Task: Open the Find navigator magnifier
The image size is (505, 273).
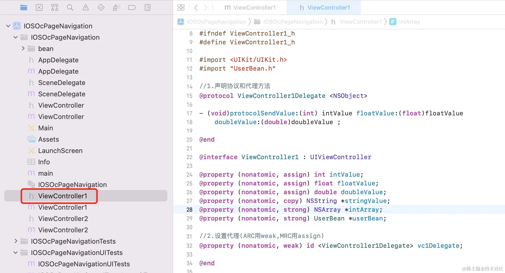Action: (x=70, y=8)
